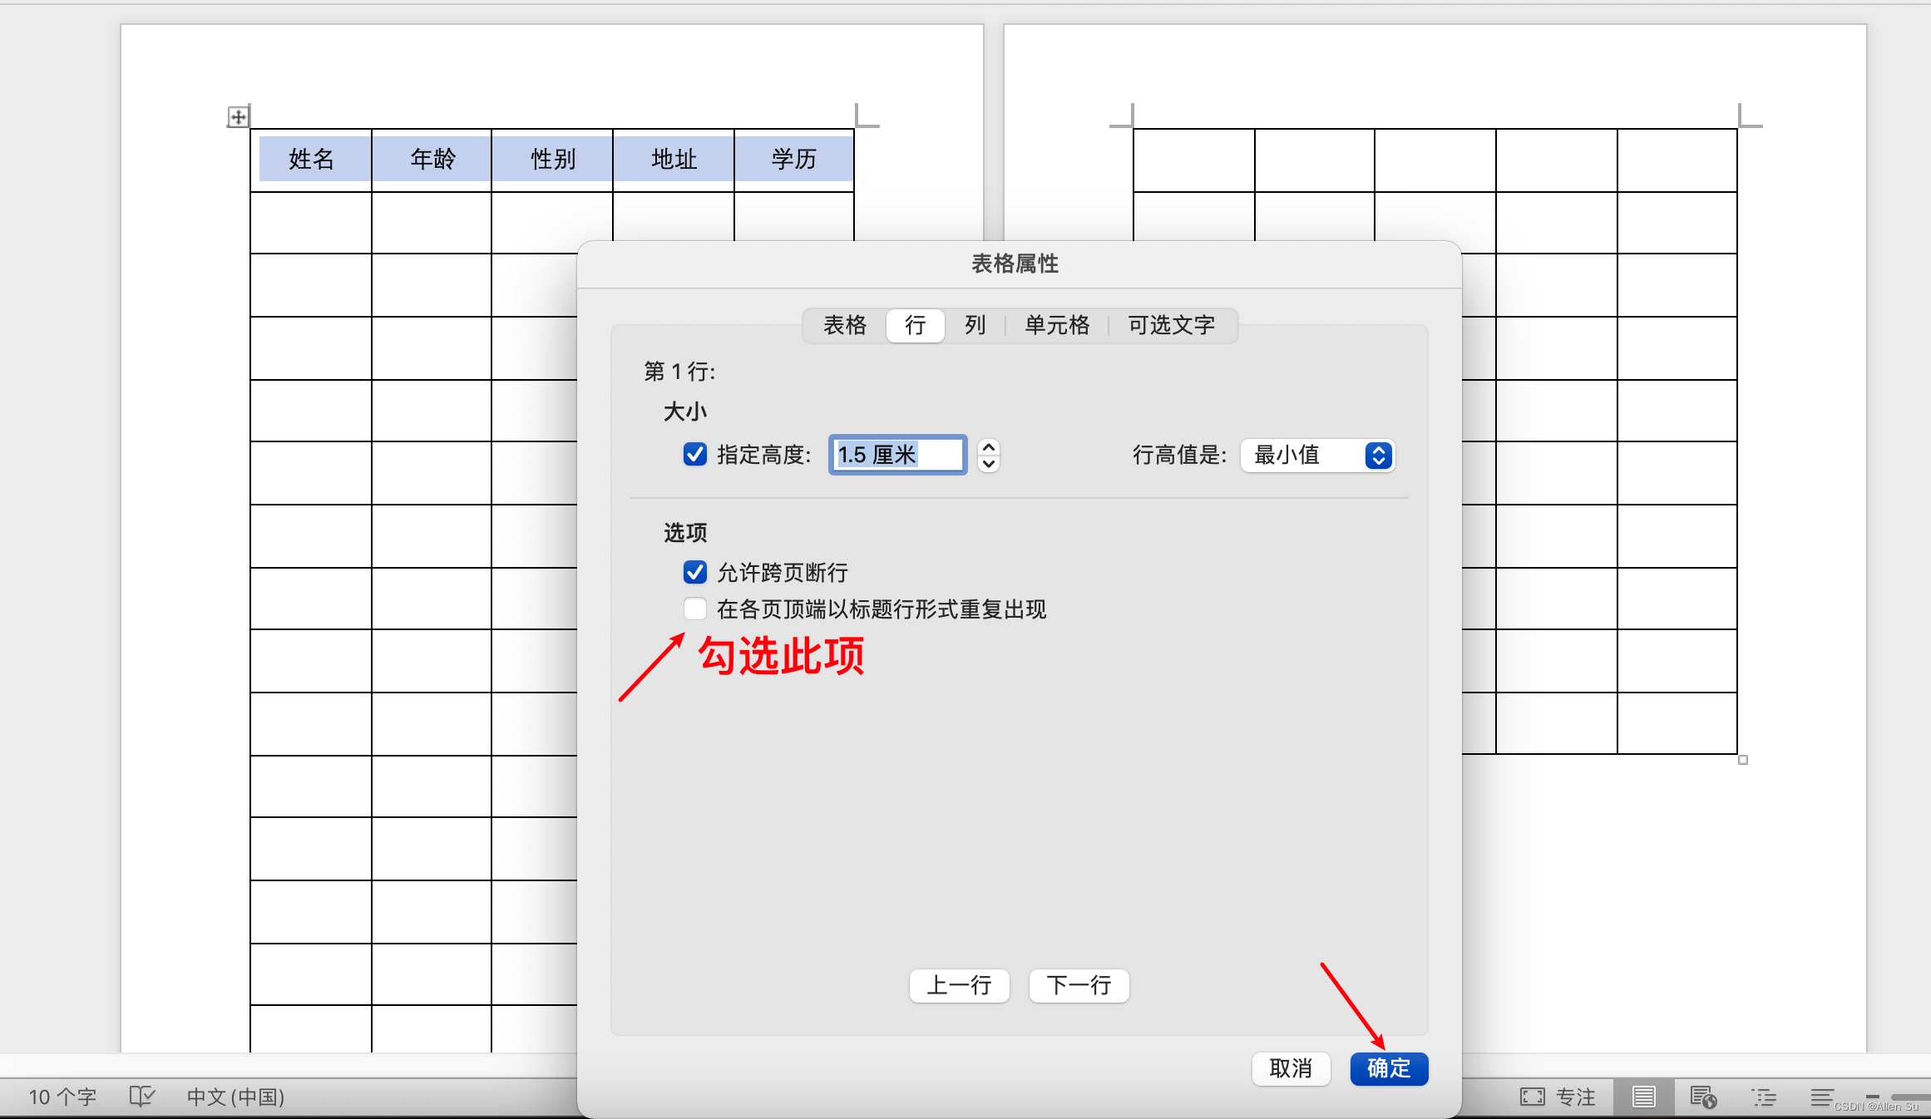
Task: Click the 下一行 button
Action: (1079, 986)
